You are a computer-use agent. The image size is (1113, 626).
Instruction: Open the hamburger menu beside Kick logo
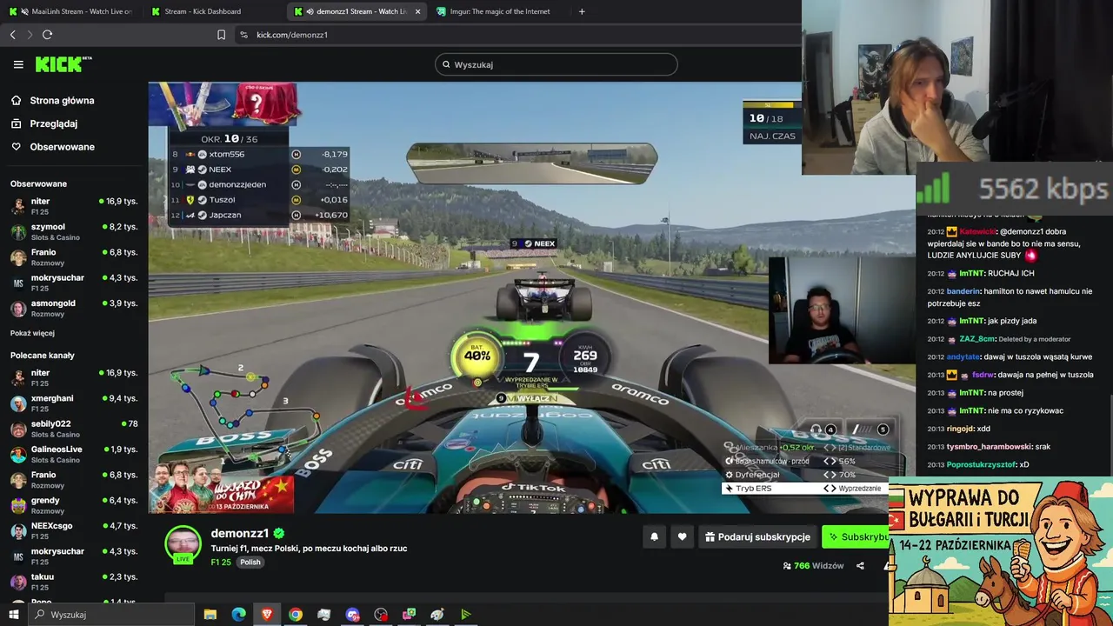18,64
